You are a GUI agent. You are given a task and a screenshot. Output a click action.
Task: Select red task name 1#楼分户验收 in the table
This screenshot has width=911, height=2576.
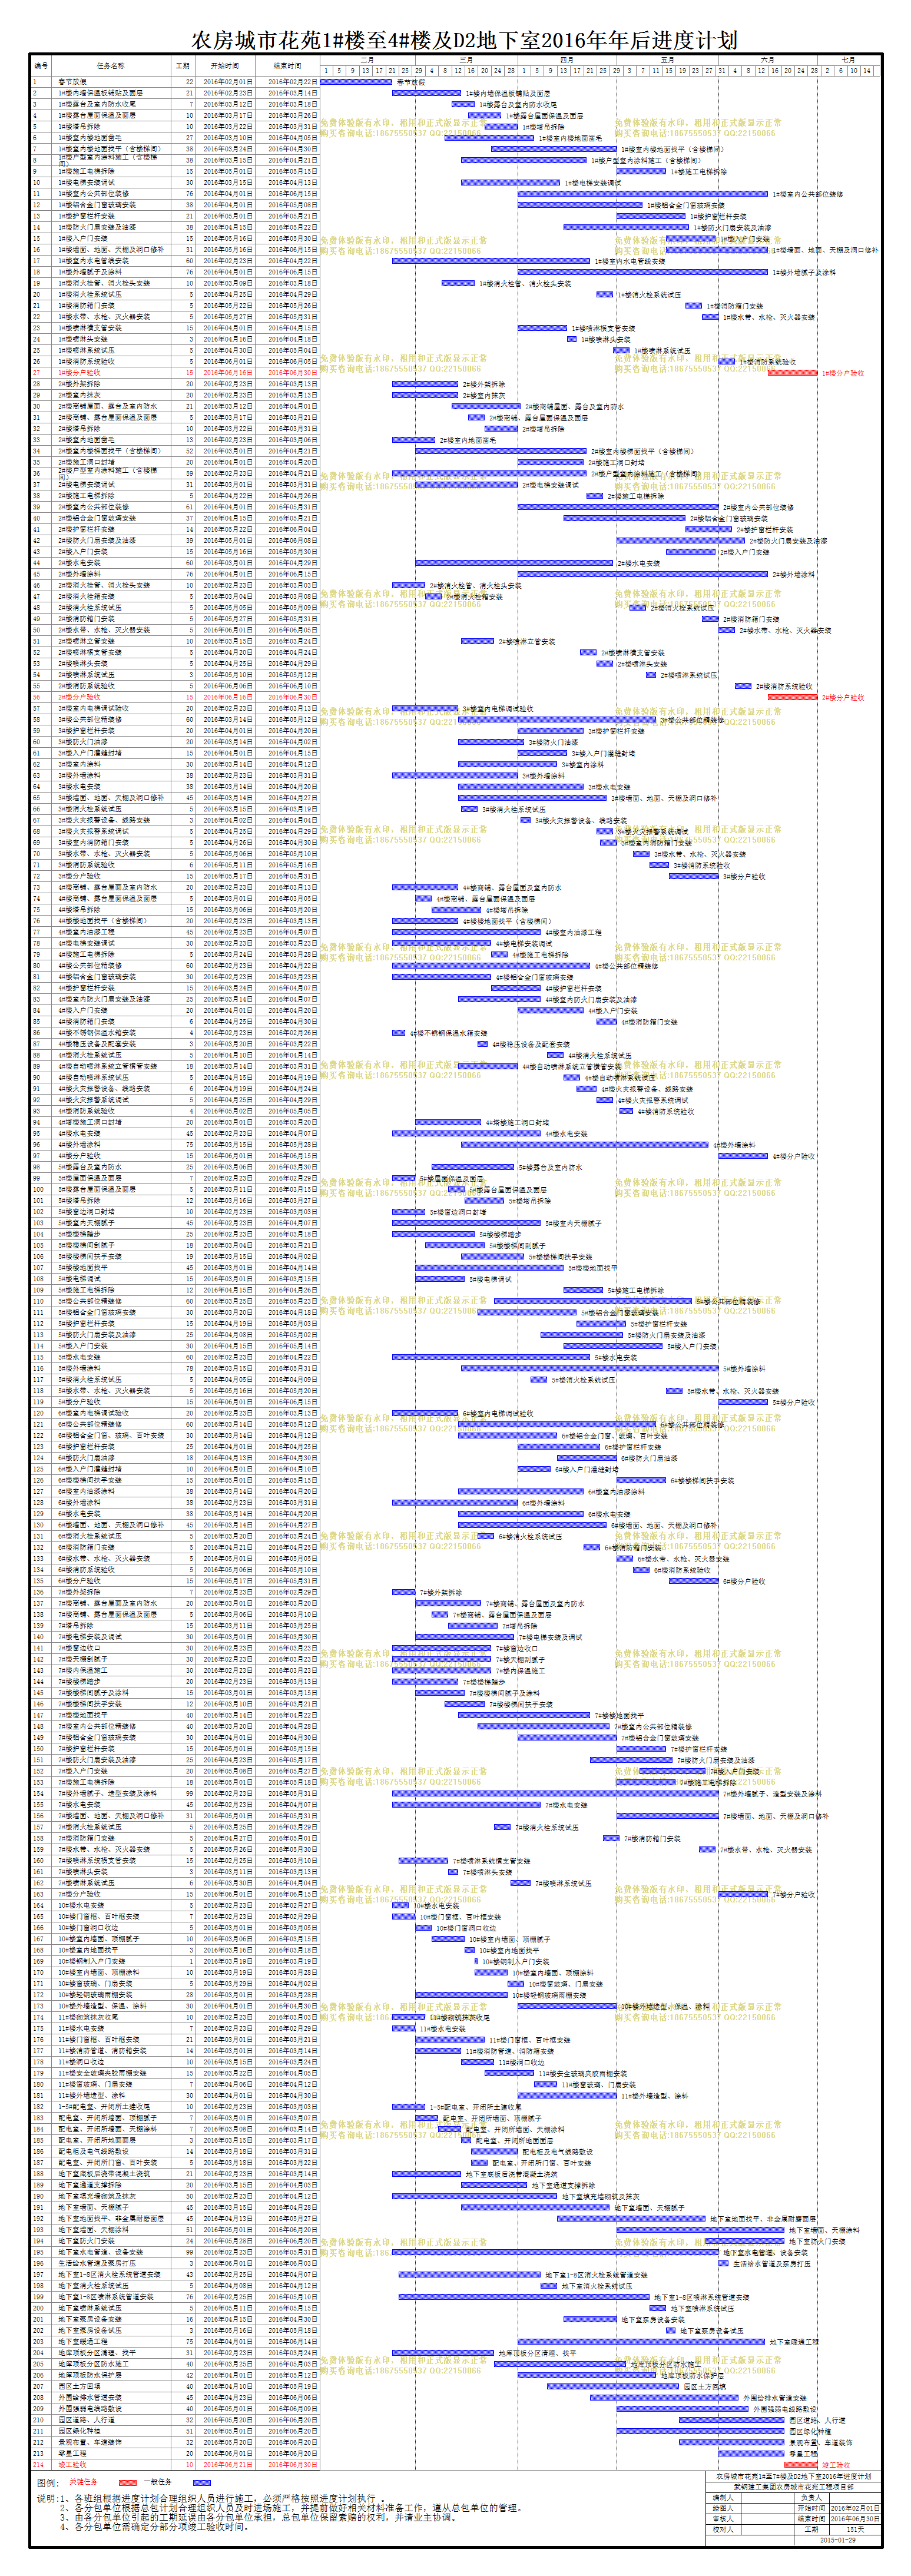(x=80, y=373)
